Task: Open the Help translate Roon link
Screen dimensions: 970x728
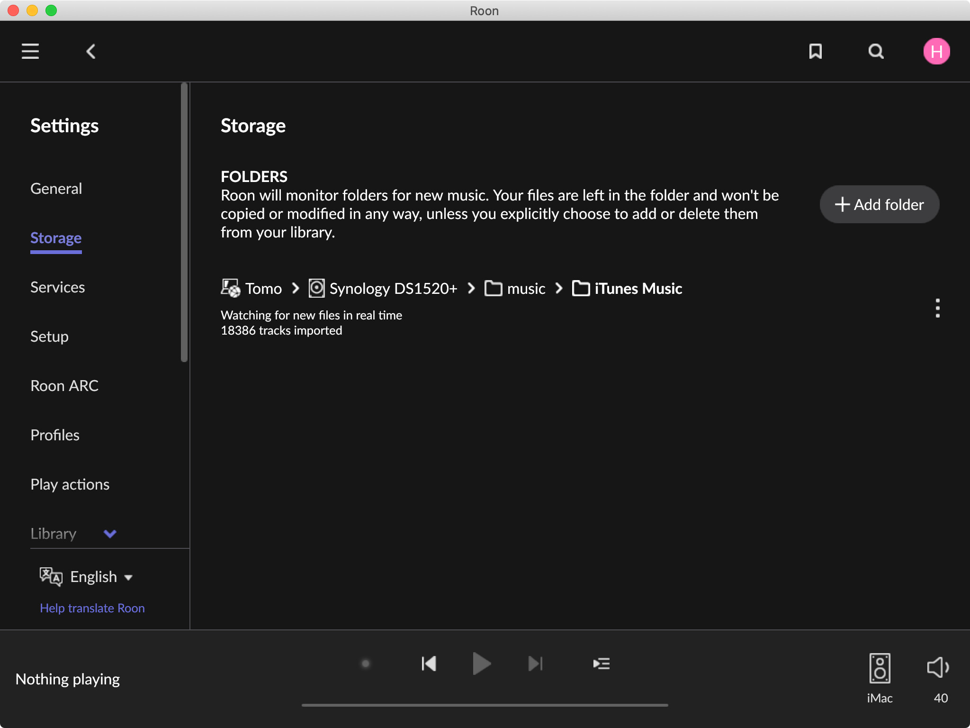Action: 92,608
